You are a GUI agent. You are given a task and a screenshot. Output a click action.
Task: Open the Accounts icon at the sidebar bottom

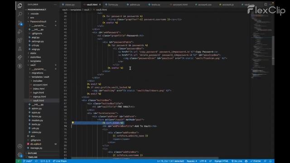(20, 146)
